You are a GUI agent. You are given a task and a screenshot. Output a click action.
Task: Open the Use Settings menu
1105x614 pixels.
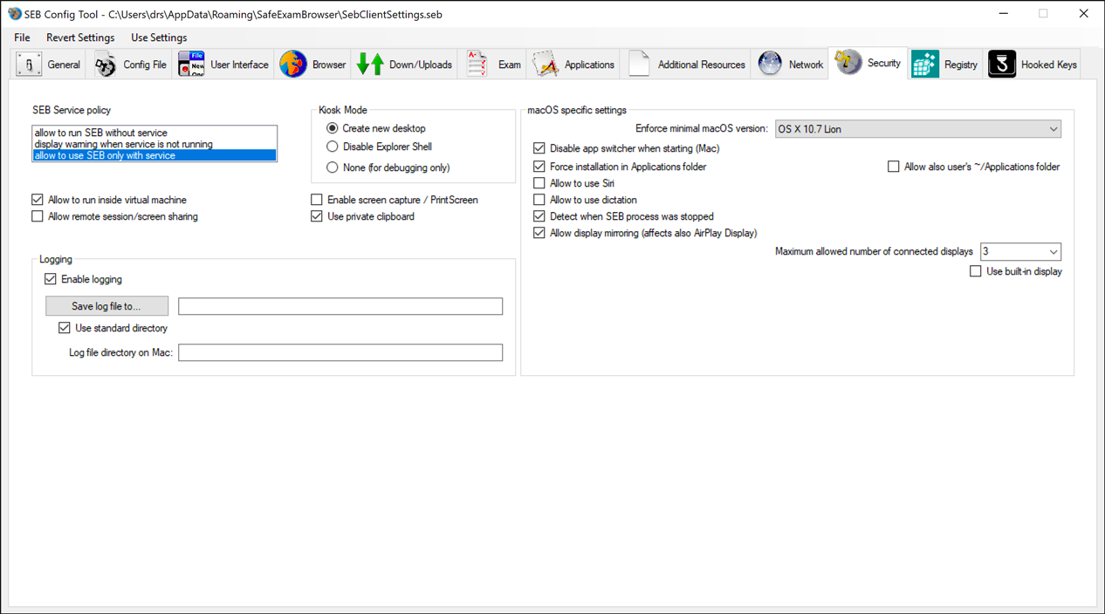159,38
